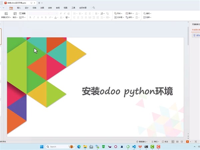
Task: Click slide title 安装odoo python环境
Action: [x=127, y=91]
